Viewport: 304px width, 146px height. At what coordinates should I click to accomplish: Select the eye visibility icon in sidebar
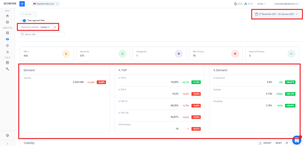8,39
